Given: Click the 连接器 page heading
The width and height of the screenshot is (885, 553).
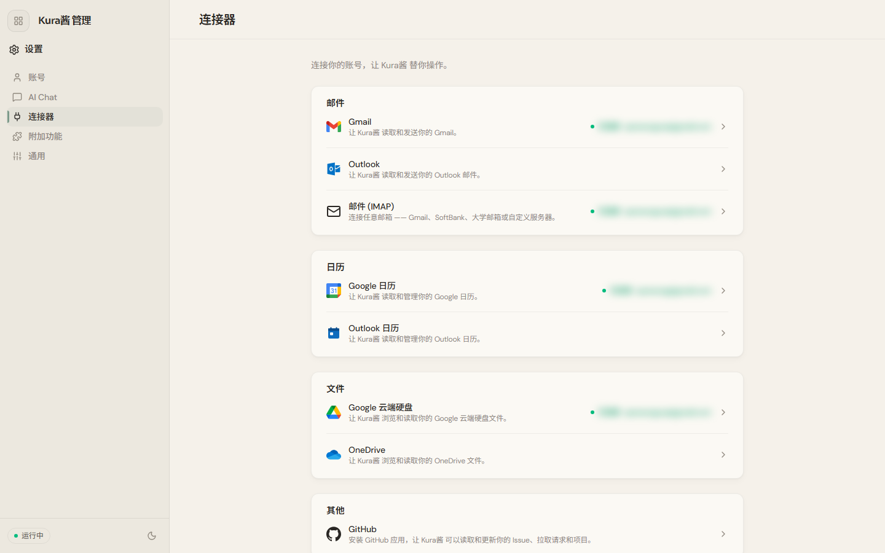Looking at the screenshot, I should [217, 20].
